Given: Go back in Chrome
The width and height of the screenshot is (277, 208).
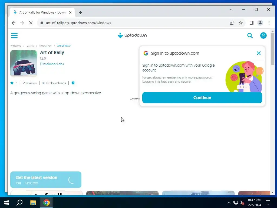Looking at the screenshot, I should click(x=14, y=23).
